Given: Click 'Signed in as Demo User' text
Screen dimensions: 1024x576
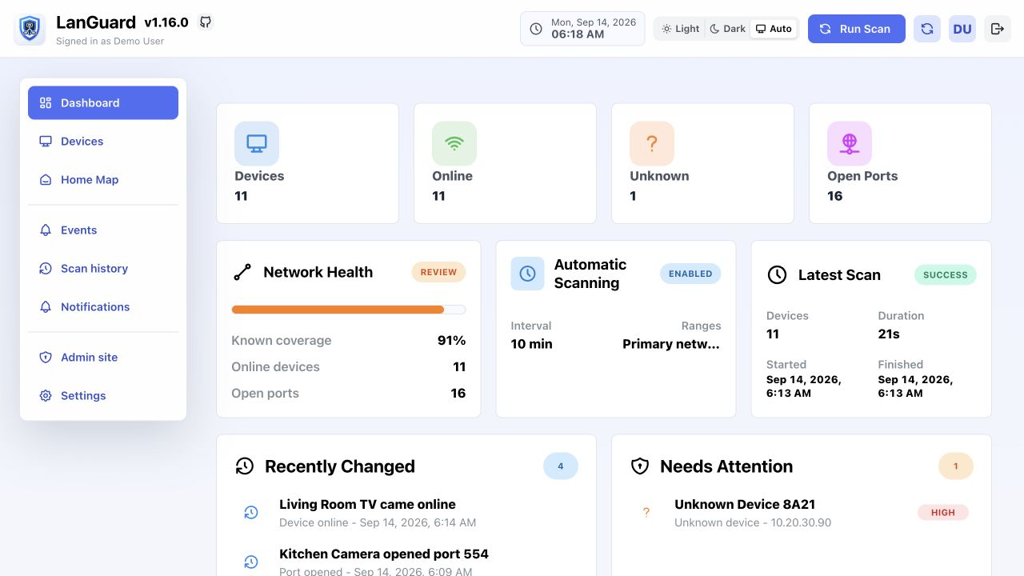Looking at the screenshot, I should coord(110,41).
